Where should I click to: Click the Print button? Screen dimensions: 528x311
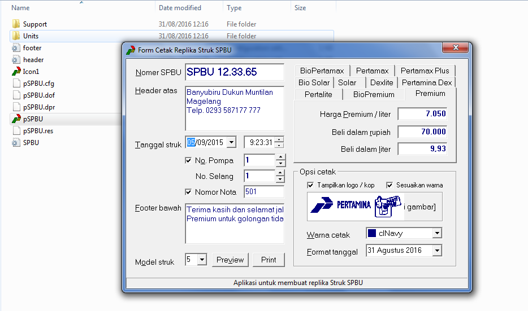click(269, 260)
